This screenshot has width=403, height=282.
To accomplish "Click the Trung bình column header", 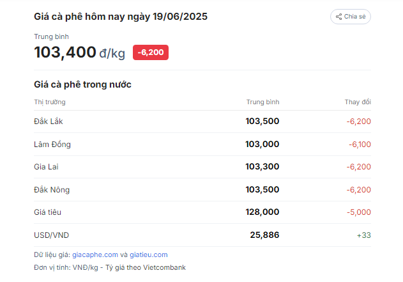I will click(x=262, y=102).
